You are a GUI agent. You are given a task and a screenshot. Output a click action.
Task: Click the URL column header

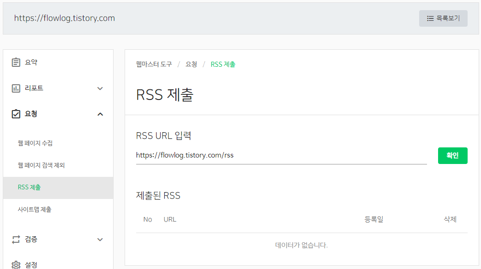(170, 219)
